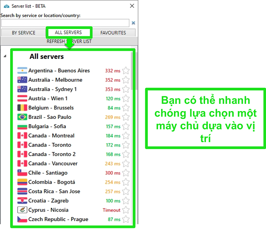The height and width of the screenshot is (232, 266).
Task: Select Belgium - Brussels server
Action: [51, 108]
